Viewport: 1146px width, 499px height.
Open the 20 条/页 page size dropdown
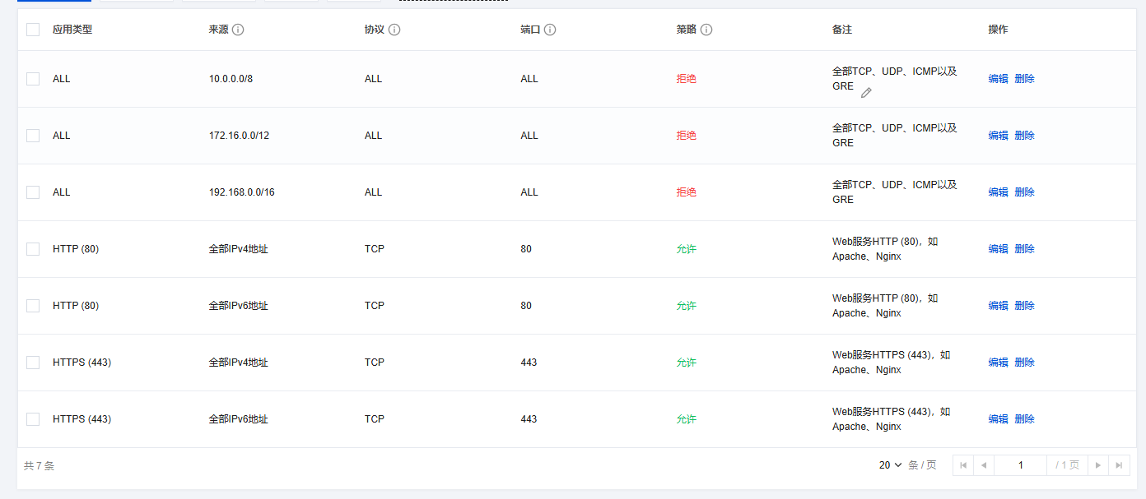coord(891,465)
